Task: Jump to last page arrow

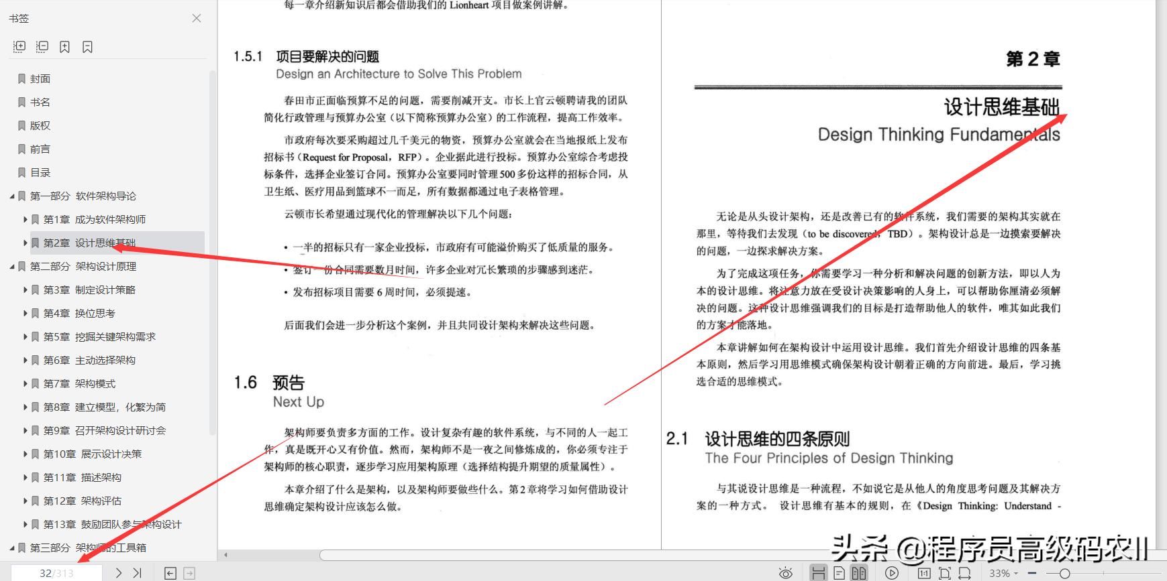Action: coord(138,573)
